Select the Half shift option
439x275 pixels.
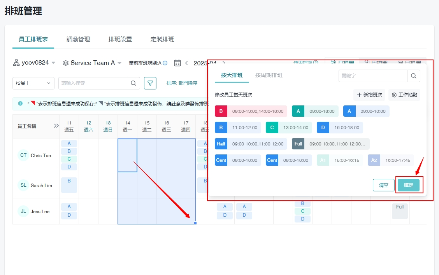(251, 144)
